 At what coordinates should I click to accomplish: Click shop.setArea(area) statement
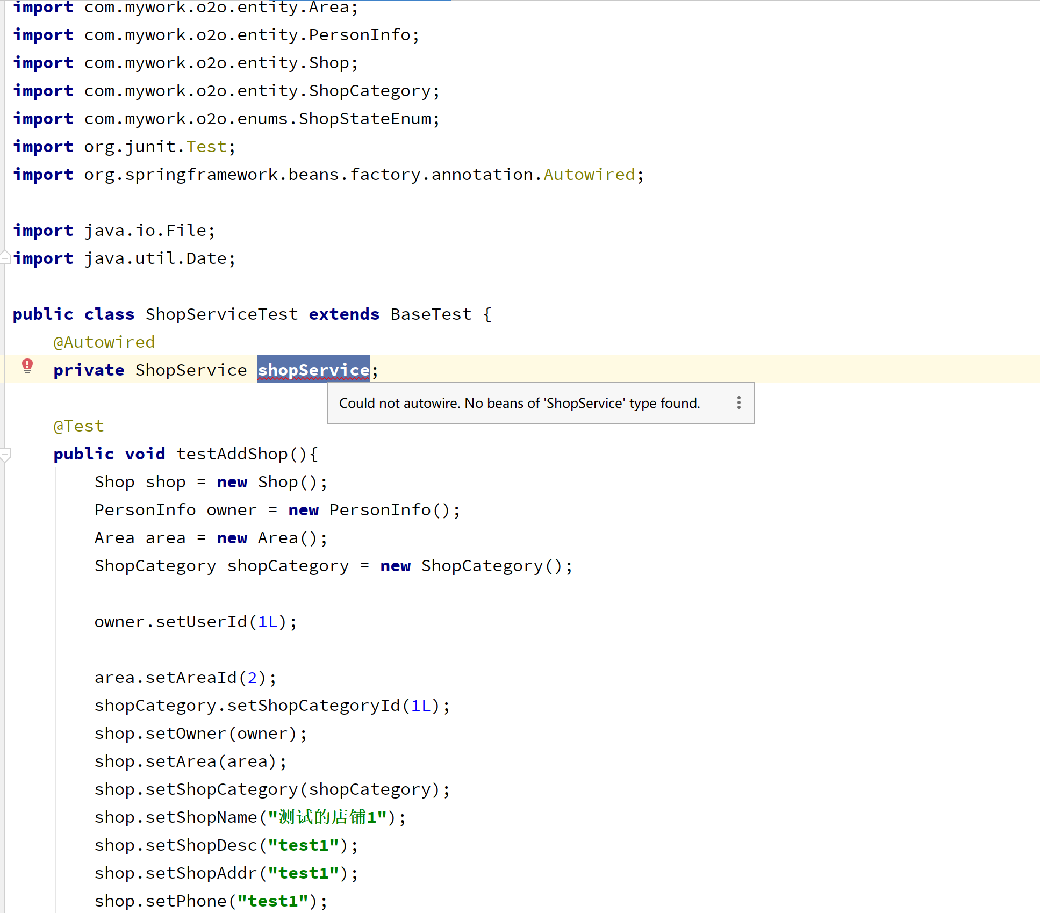click(191, 761)
